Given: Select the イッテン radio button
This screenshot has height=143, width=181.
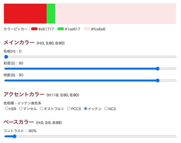Looking at the screenshot, I should coord(85,109).
